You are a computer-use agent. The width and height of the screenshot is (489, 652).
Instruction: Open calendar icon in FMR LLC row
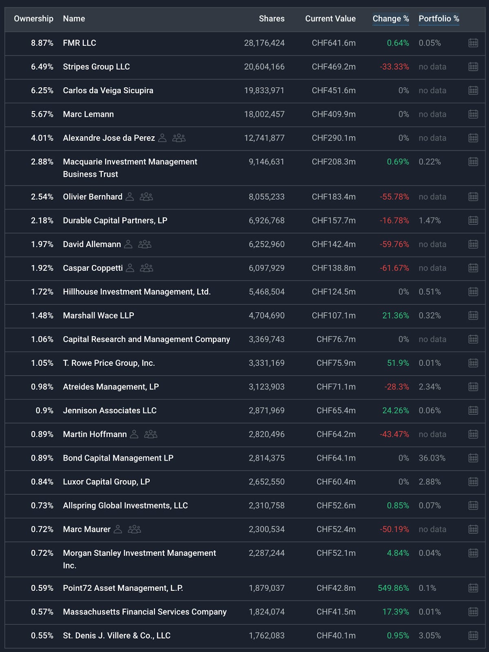(x=473, y=43)
